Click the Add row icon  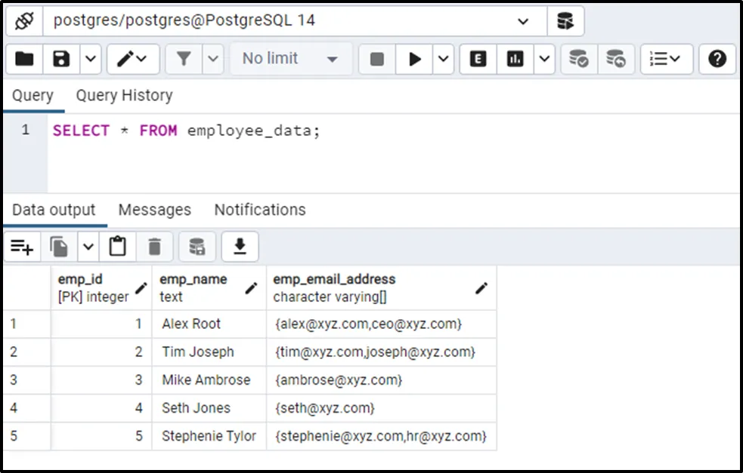[22, 247]
